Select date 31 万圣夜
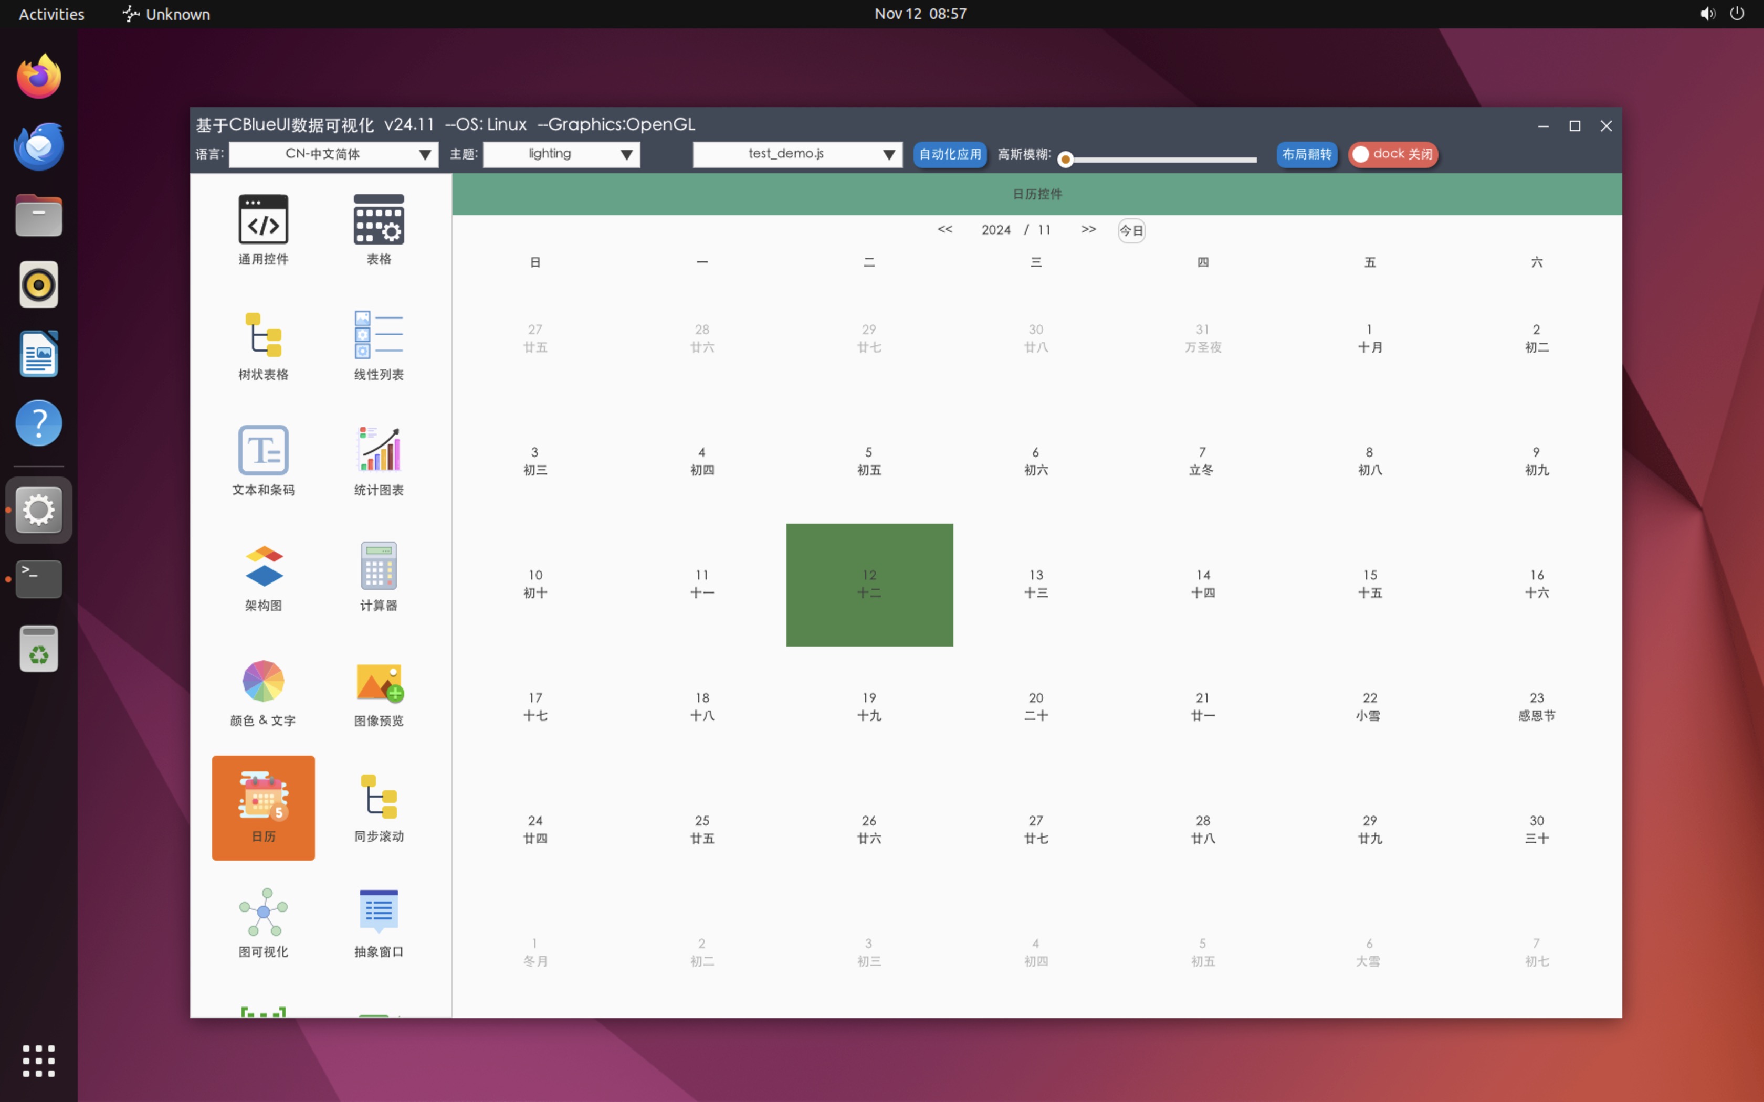1764x1102 pixels. tap(1203, 339)
